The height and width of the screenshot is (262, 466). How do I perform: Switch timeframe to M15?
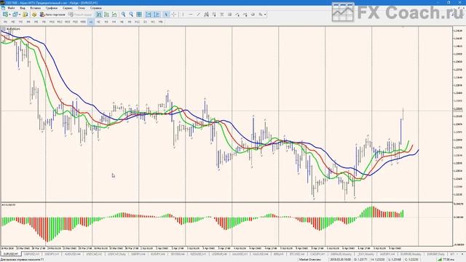[67, 22]
